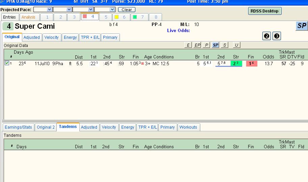Select horse tab 7 with green marker

pyautogui.click(x=139, y=17)
